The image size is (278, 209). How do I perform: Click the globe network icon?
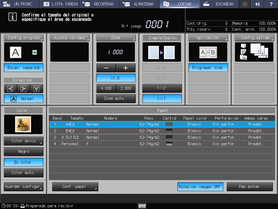[x=245, y=4]
